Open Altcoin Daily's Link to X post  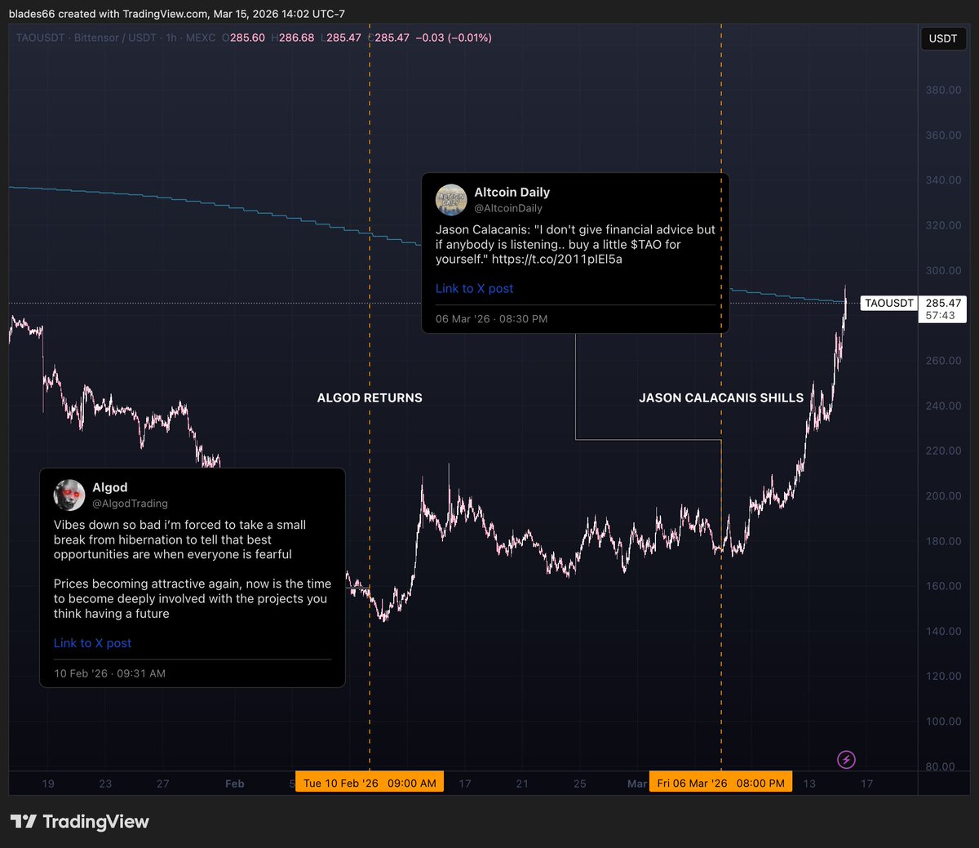coord(474,289)
